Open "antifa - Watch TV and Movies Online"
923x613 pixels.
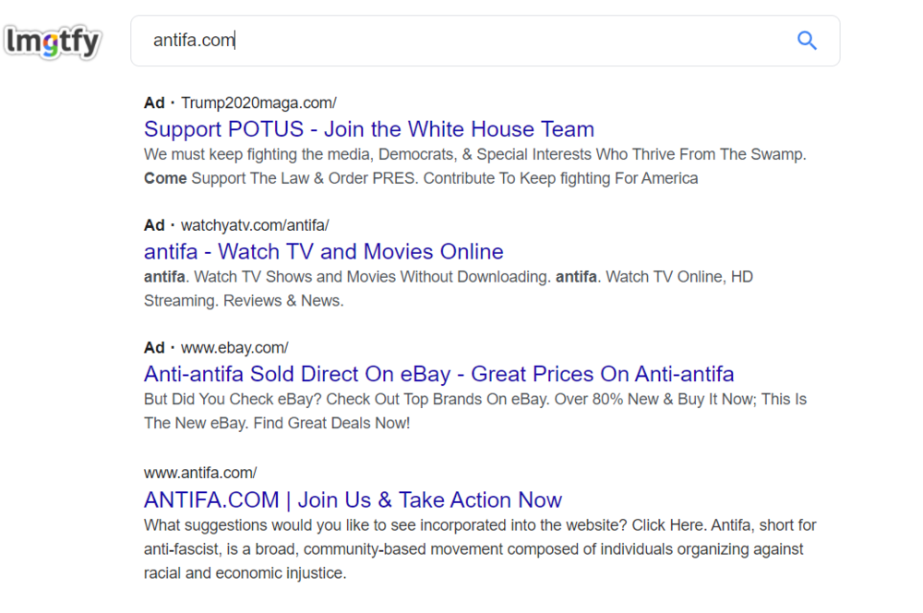[323, 252]
